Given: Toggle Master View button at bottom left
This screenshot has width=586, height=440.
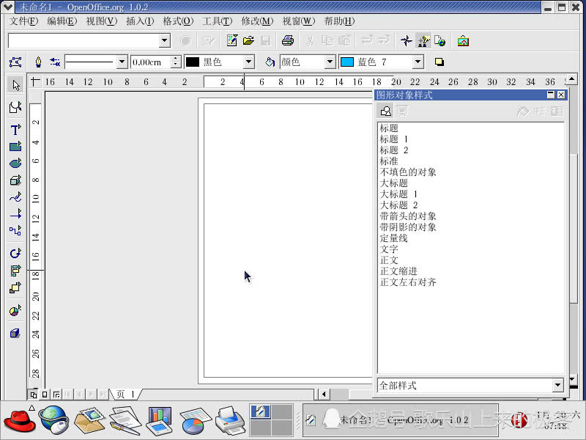Looking at the screenshot, I should tap(45, 395).
